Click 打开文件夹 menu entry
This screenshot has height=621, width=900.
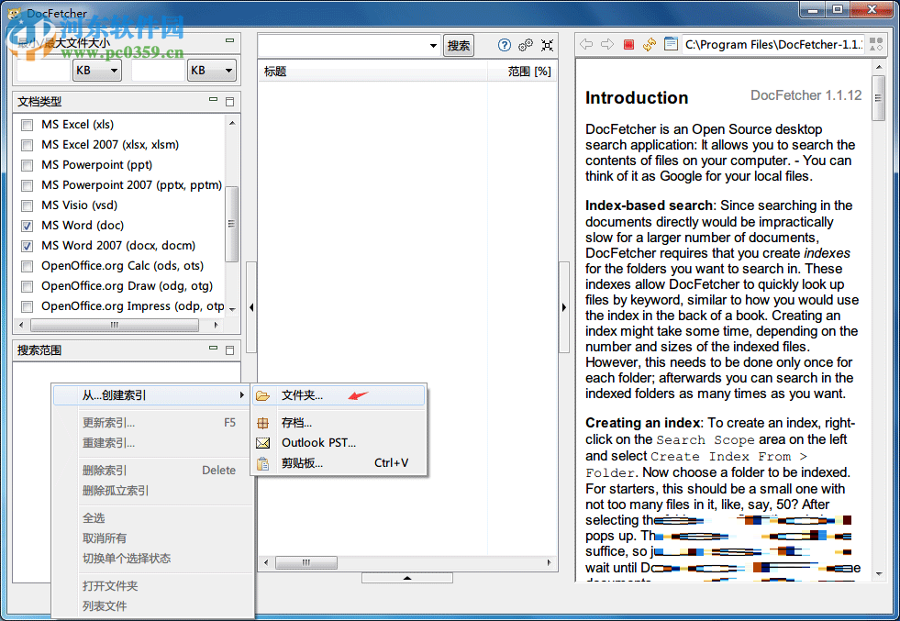[152, 586]
